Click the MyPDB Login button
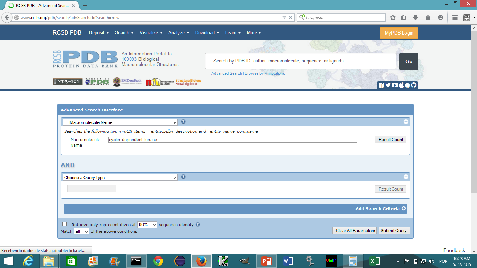The image size is (477, 268). point(399,33)
